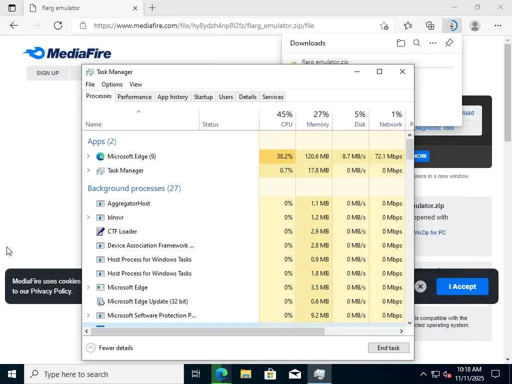The height and width of the screenshot is (384, 512).
Task: Select Device Association Framework process row
Action: tap(243, 245)
